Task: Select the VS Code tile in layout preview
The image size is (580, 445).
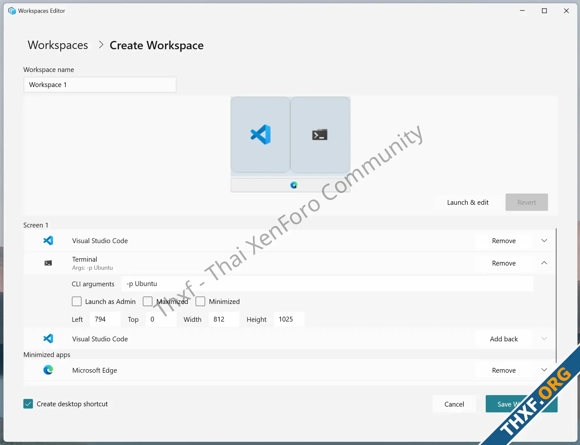Action: click(x=260, y=135)
